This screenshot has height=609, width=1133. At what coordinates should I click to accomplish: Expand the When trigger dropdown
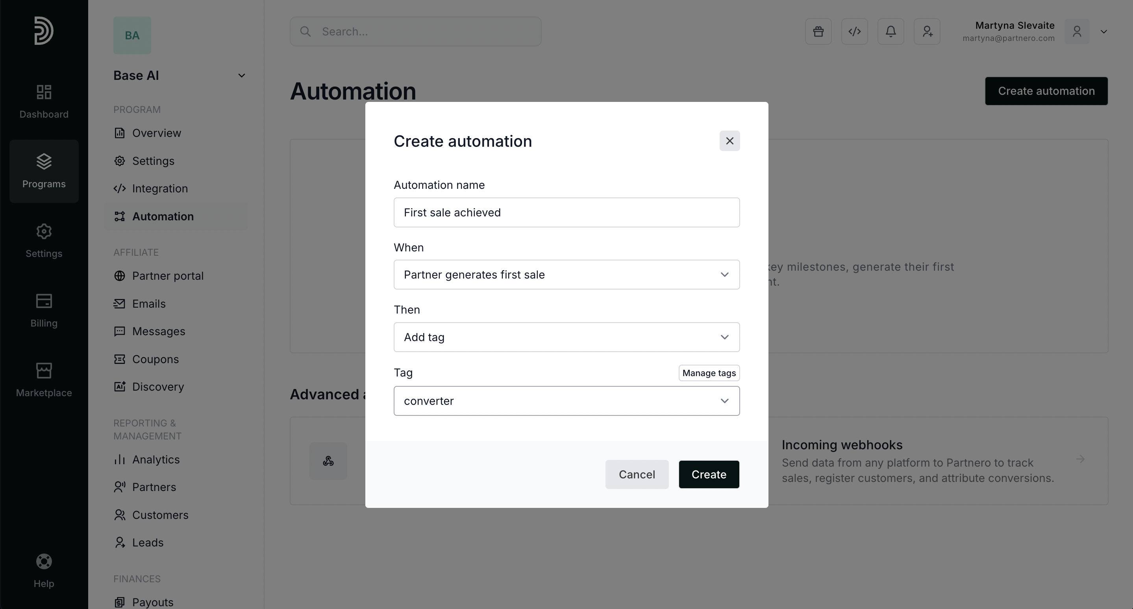point(566,275)
